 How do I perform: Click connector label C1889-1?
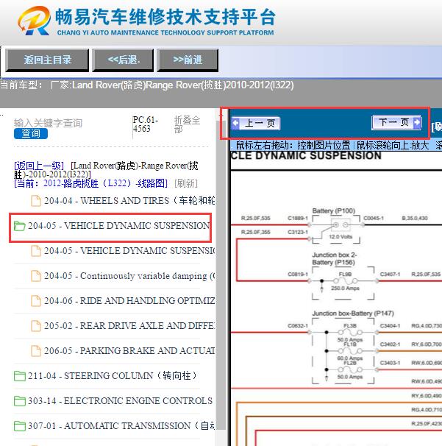298,218
